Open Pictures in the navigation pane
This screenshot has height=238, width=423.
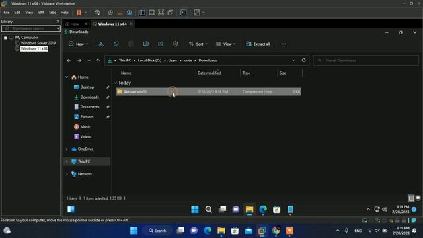coord(87,117)
